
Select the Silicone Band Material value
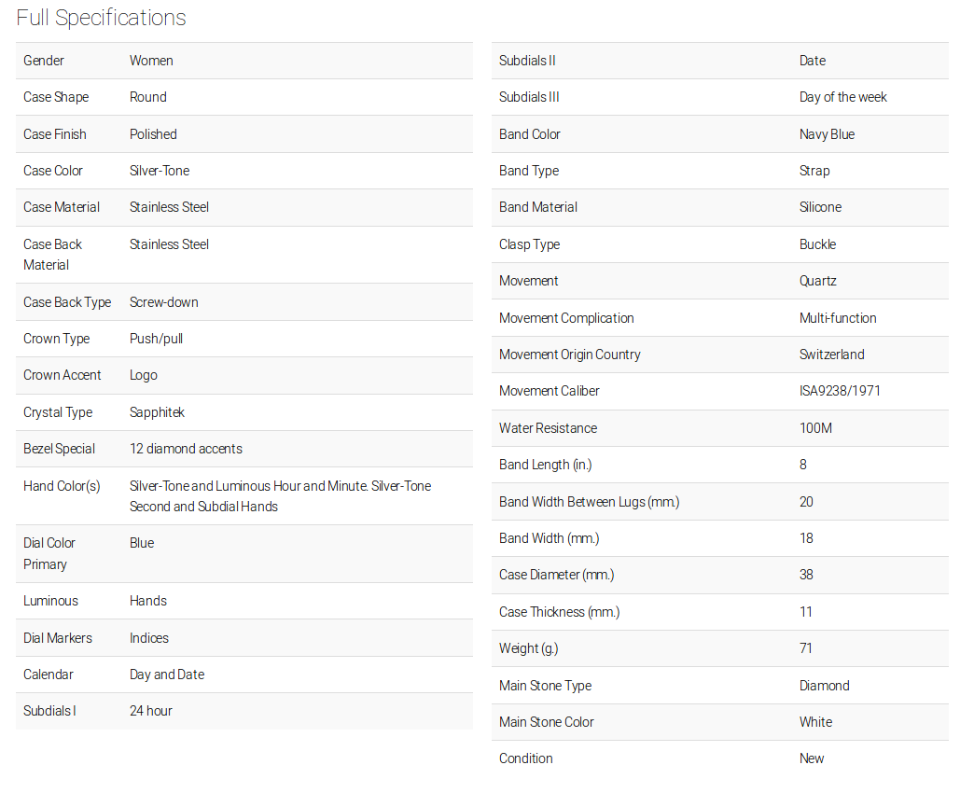pos(820,207)
